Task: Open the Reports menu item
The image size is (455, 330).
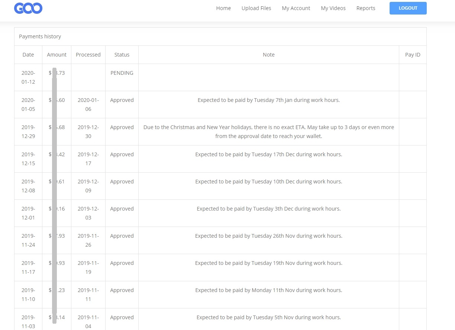Action: point(366,8)
